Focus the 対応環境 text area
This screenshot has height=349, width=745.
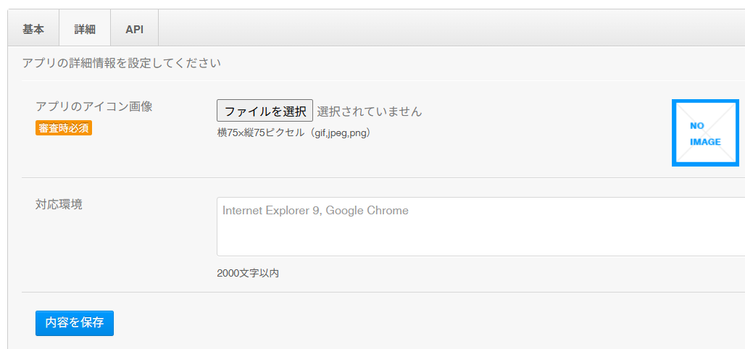[480, 227]
